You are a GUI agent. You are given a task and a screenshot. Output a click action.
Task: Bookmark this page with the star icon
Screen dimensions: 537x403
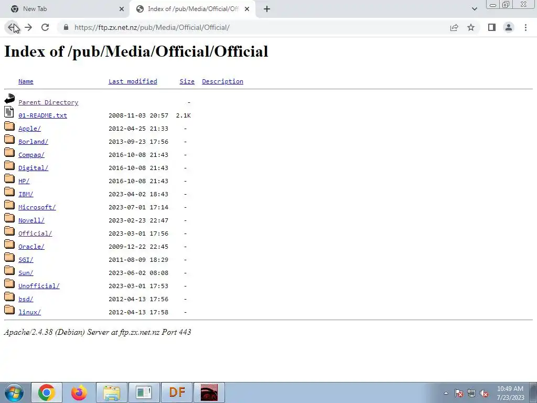[471, 27]
